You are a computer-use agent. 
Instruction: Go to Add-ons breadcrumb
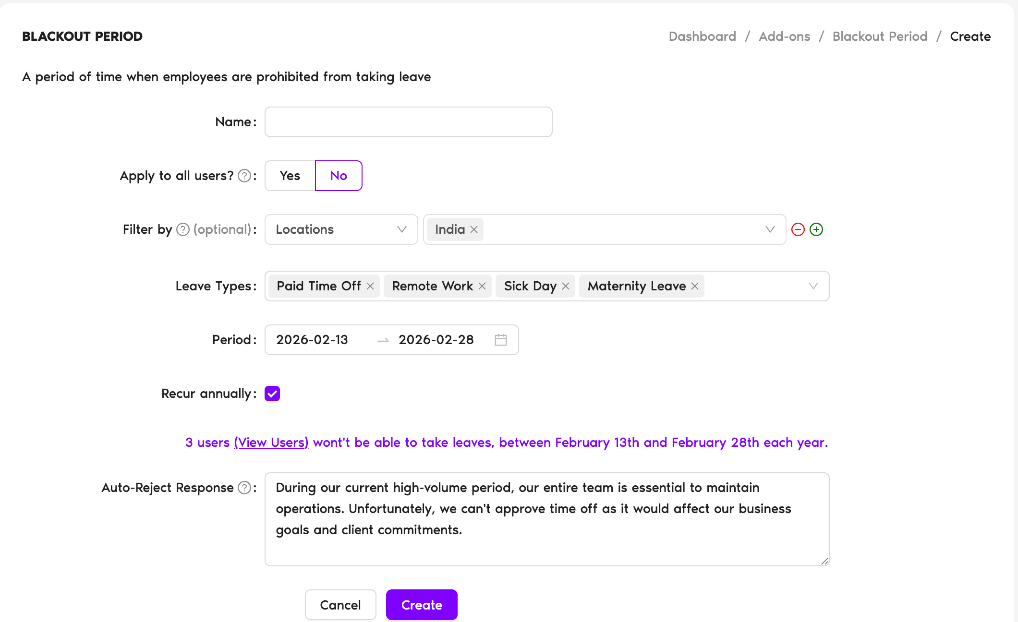(784, 36)
